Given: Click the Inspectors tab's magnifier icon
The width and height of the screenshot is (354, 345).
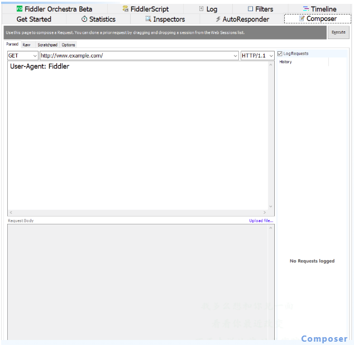Looking at the screenshot, I should (x=148, y=19).
